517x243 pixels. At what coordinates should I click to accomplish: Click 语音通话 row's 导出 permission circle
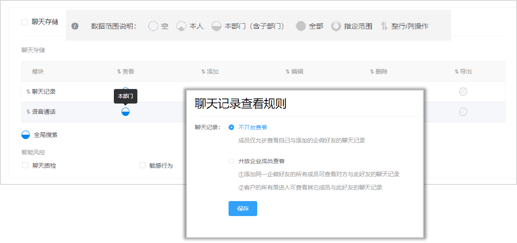(463, 112)
